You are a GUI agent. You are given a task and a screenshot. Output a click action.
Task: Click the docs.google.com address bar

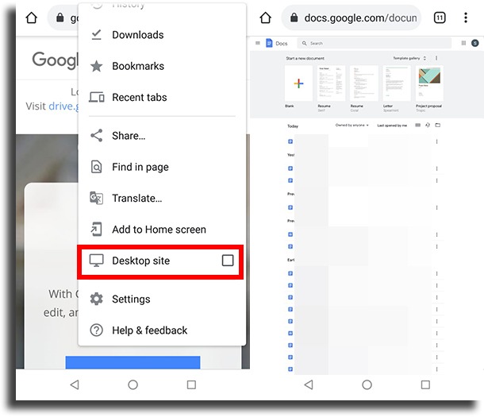click(x=351, y=18)
